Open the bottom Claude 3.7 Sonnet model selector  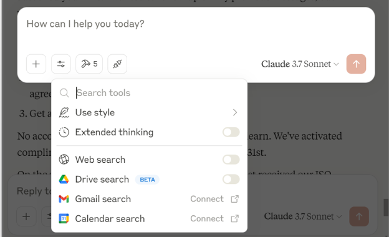[x=303, y=216]
